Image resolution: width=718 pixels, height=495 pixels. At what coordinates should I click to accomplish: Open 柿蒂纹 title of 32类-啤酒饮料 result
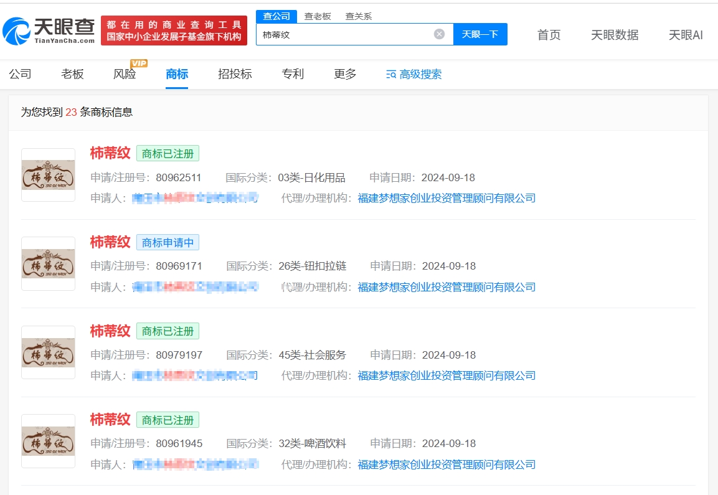click(110, 419)
